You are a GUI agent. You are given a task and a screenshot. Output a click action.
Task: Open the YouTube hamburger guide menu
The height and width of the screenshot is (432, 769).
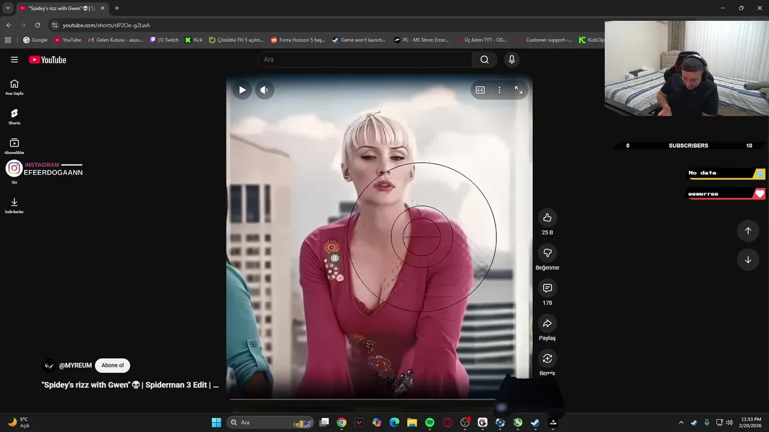[x=14, y=59]
